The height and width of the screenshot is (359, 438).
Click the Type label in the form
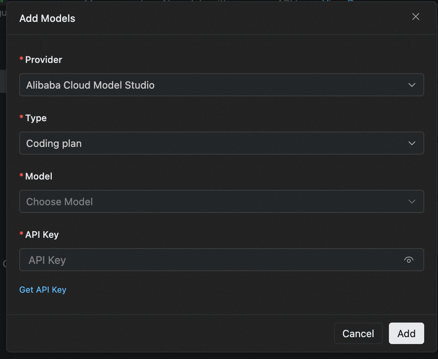(36, 118)
